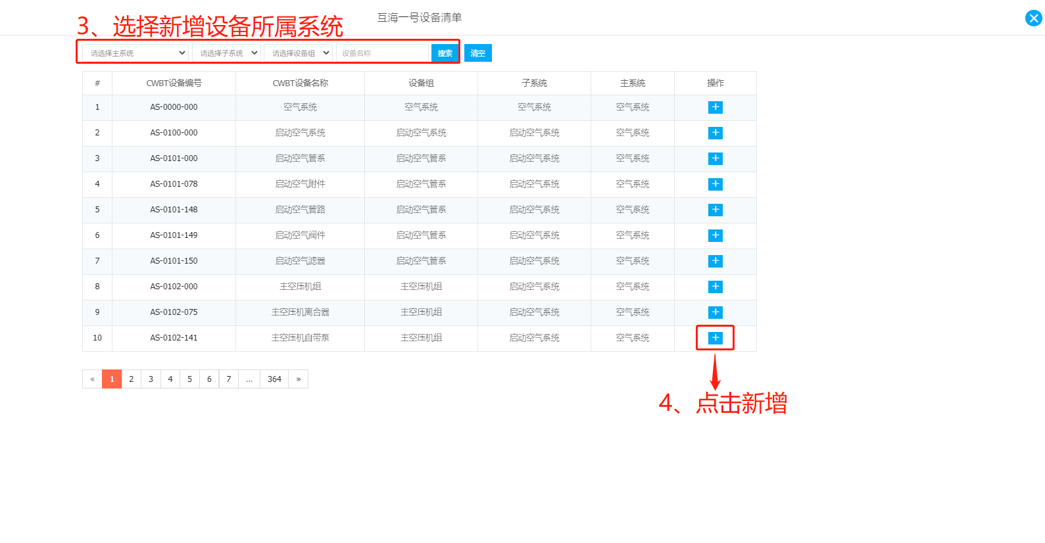The height and width of the screenshot is (543, 1045).
Task: Click the 互海一号设备清单 title
Action: (x=420, y=18)
